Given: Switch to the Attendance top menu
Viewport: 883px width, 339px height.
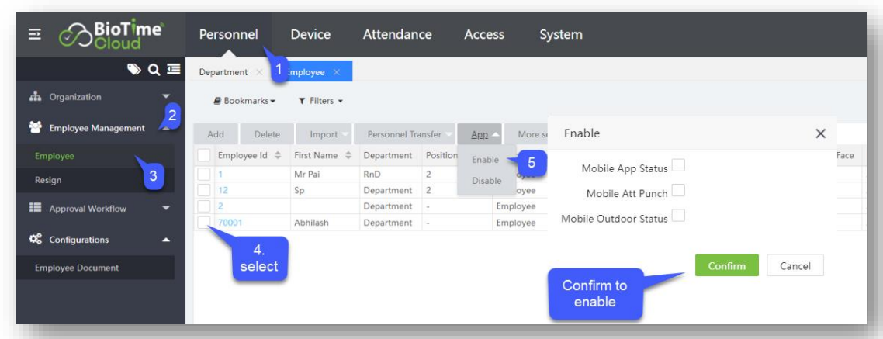Looking at the screenshot, I should tap(396, 34).
